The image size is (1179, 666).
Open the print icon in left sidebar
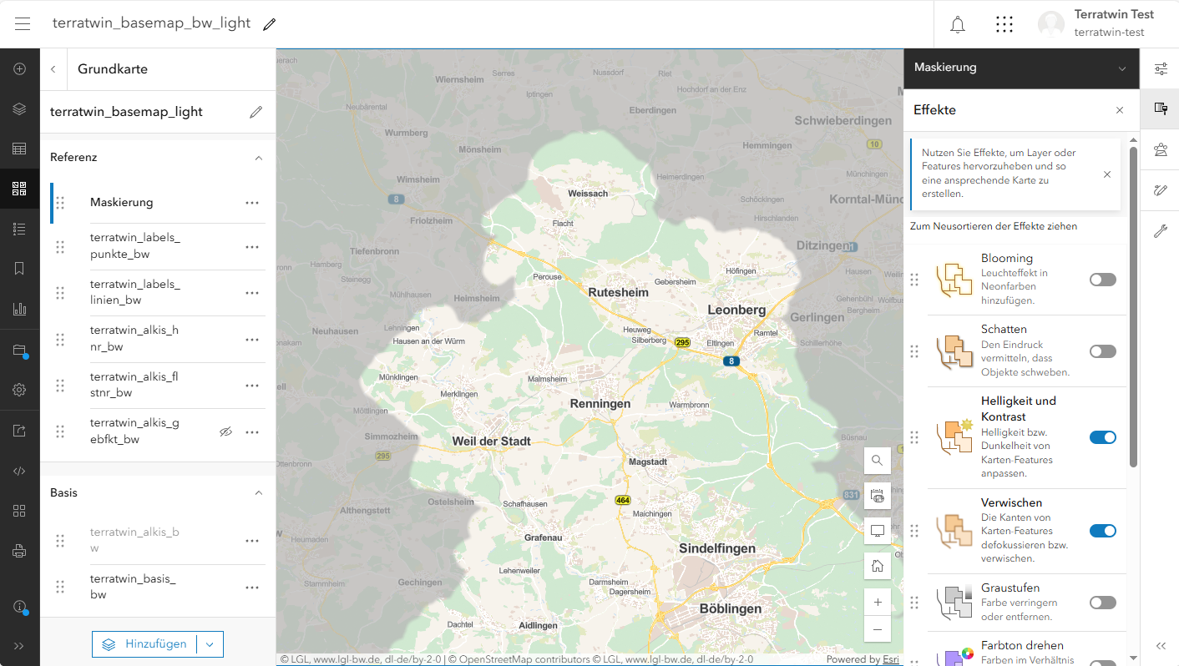click(20, 551)
